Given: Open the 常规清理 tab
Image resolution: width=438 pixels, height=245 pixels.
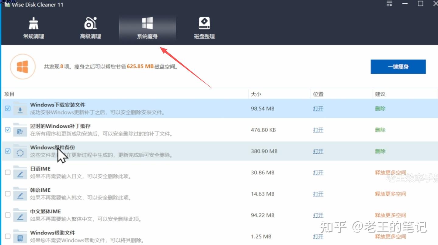Looking at the screenshot, I should coord(33,28).
